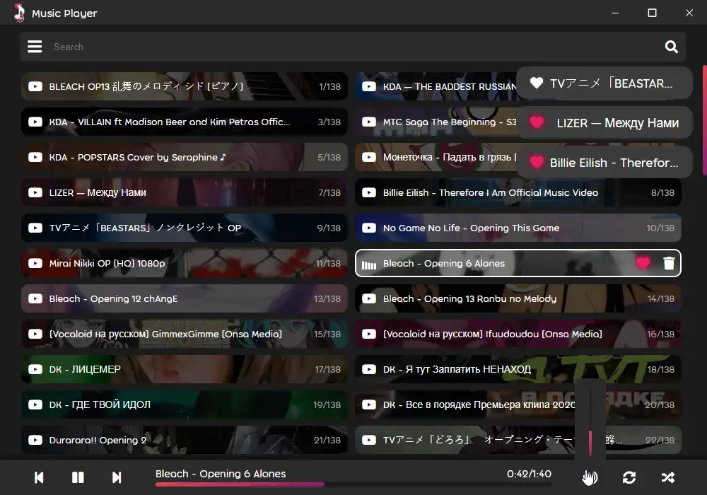
Task: Select Billie Eilish - Therefore I Am row 8/138
Action: pyautogui.click(x=518, y=192)
